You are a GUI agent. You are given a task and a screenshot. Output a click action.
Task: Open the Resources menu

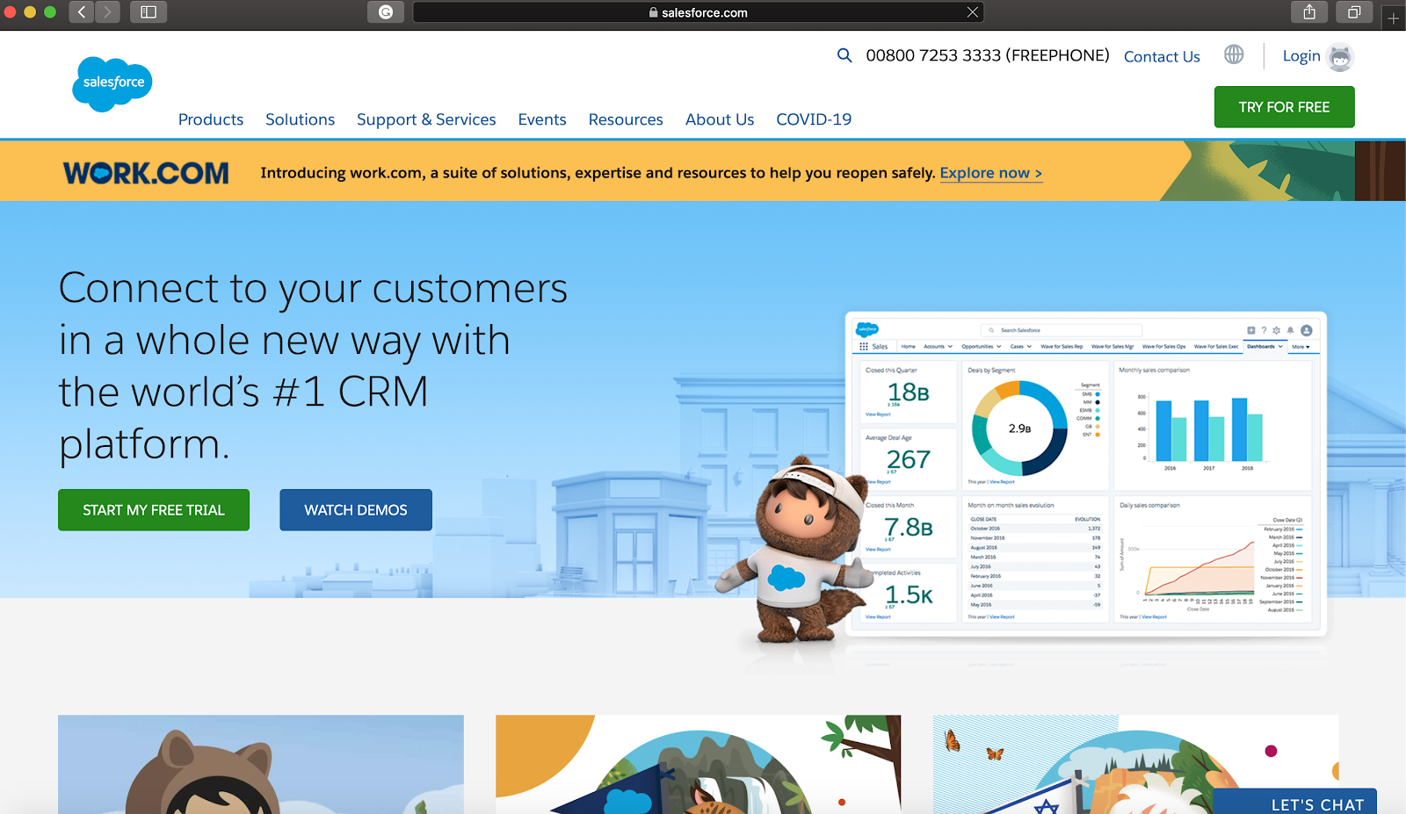click(626, 119)
